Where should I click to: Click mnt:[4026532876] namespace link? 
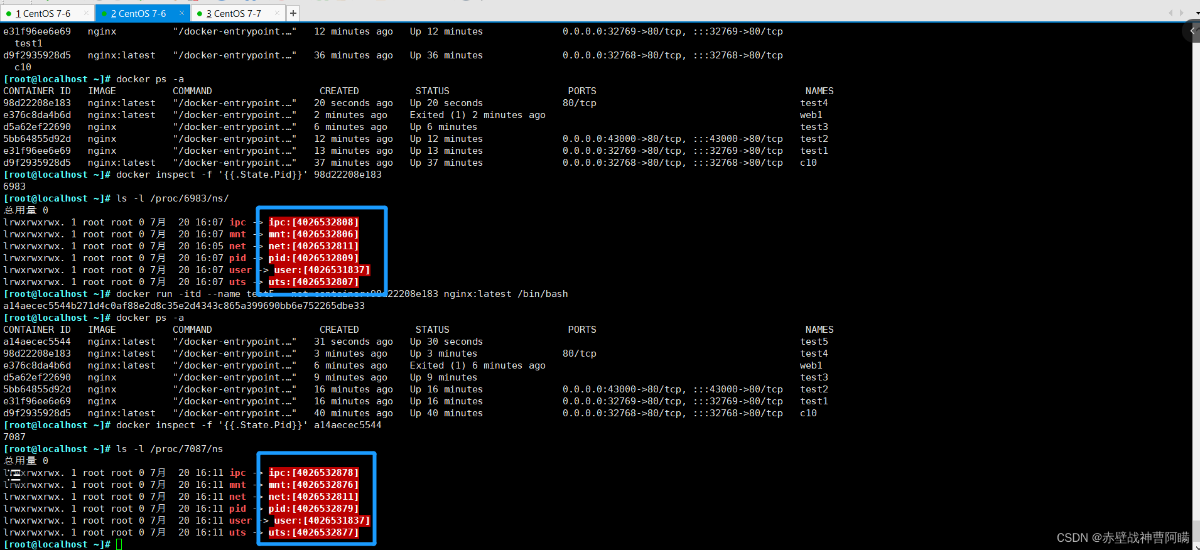click(314, 485)
